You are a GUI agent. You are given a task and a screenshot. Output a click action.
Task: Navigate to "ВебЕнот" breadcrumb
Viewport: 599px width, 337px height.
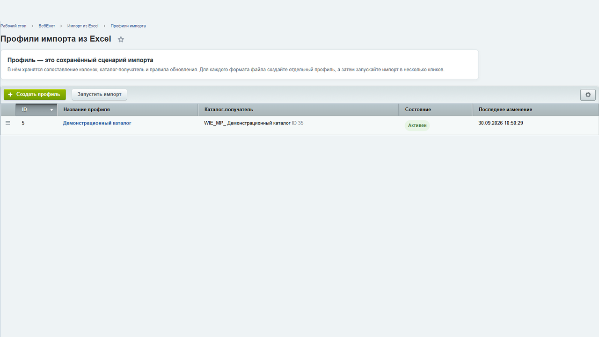point(47,26)
